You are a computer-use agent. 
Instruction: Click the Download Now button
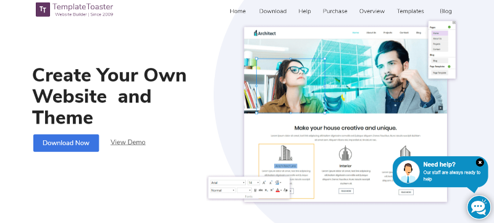pos(66,143)
